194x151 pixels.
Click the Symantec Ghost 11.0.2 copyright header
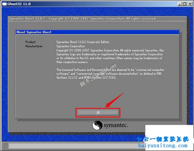point(83,19)
